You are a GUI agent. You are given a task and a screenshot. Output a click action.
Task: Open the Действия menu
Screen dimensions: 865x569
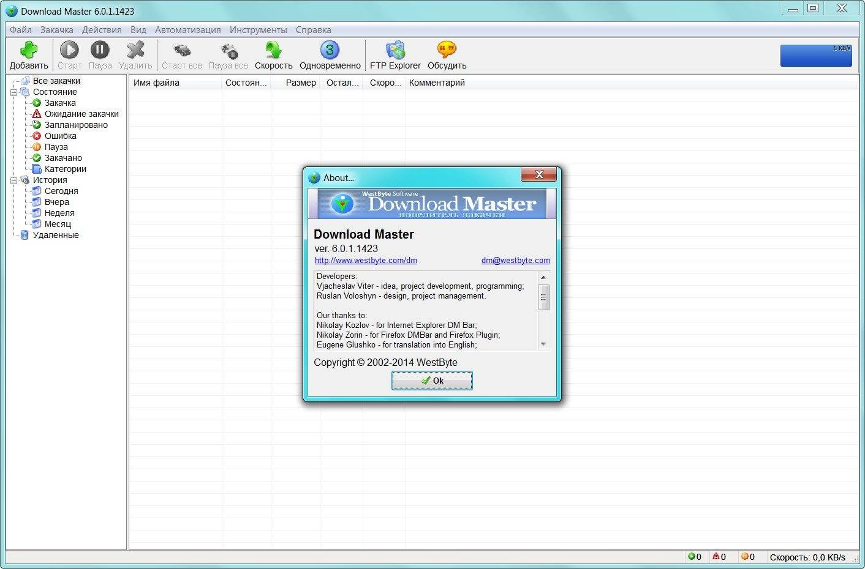102,30
